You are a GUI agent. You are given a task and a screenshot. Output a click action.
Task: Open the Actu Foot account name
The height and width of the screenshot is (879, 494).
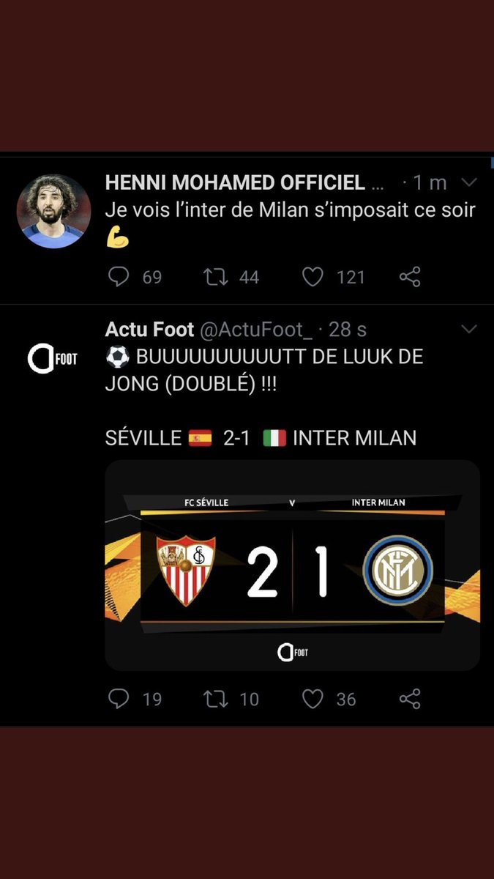[150, 329]
